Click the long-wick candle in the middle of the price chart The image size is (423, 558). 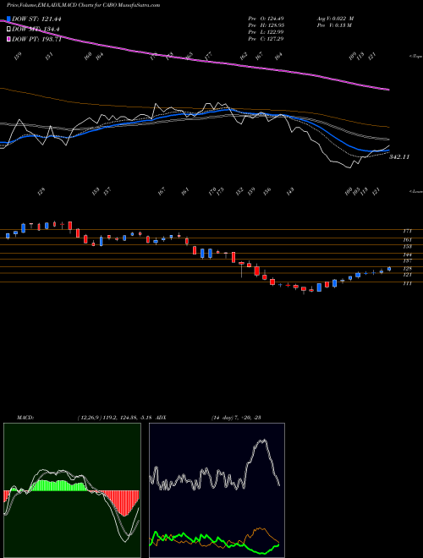coord(242,270)
